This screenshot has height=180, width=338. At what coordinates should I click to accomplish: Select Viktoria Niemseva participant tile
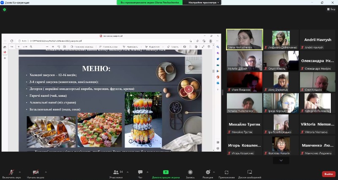point(318,124)
